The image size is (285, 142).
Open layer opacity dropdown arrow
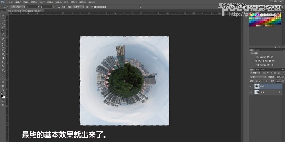tap(283, 77)
